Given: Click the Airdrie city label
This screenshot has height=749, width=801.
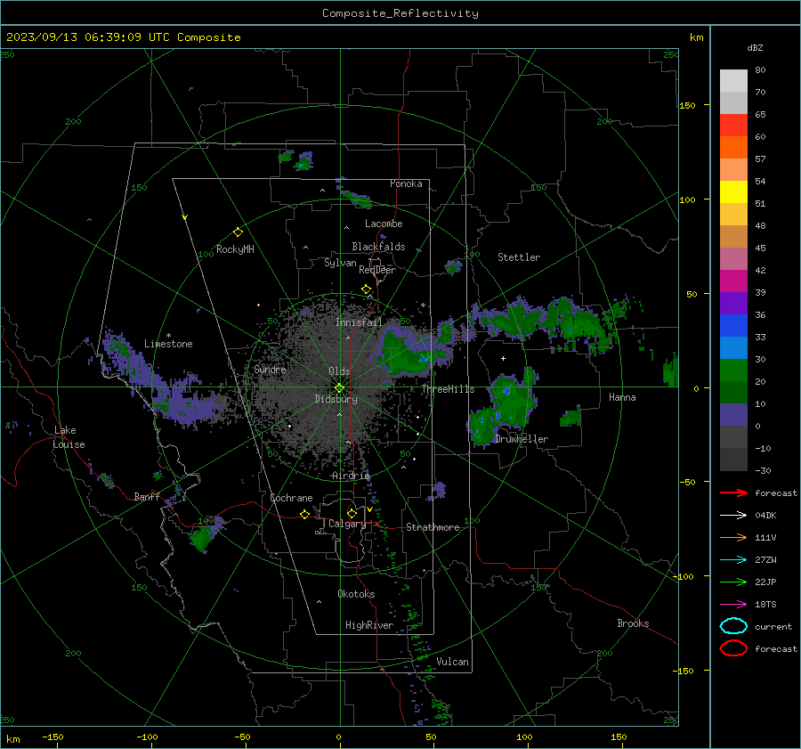Looking at the screenshot, I should pos(351,476).
